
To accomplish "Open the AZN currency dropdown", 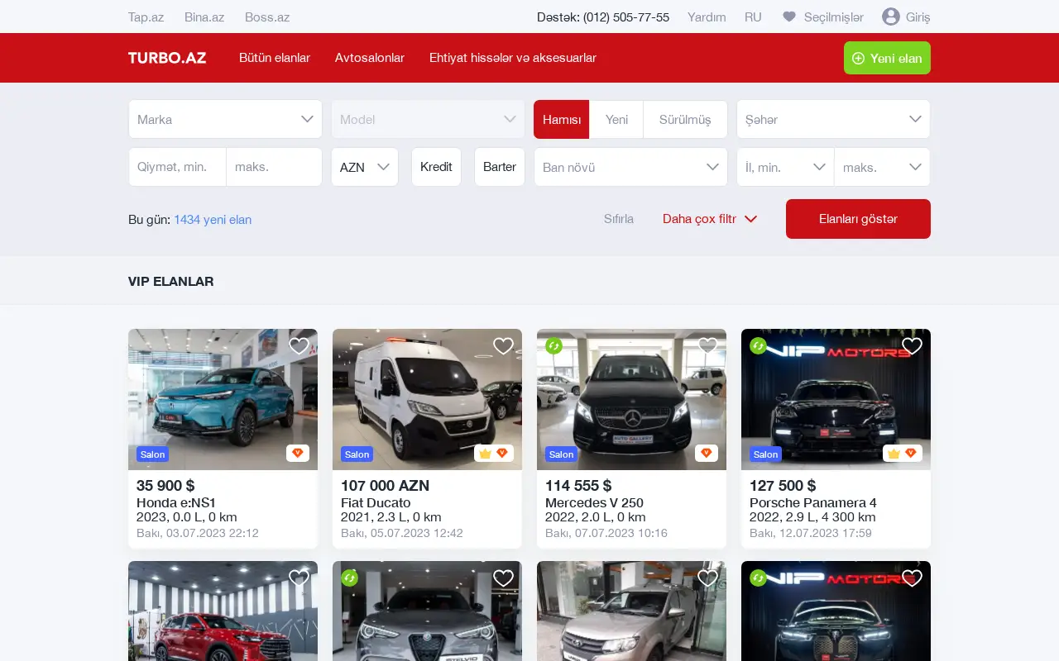I will 365,167.
